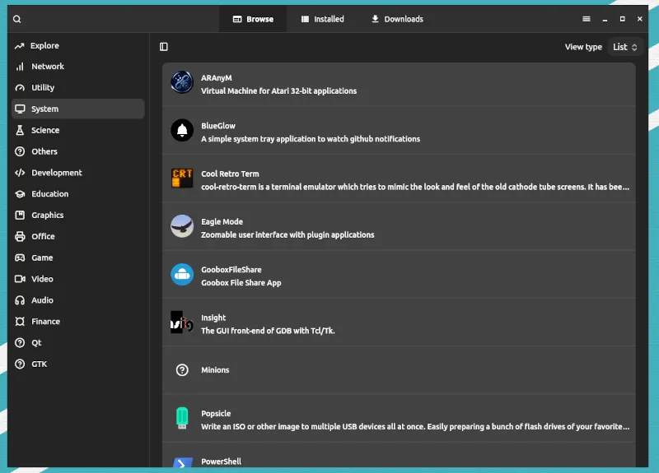Click the BlueGlow bell icon
659x473 pixels.
click(x=182, y=131)
